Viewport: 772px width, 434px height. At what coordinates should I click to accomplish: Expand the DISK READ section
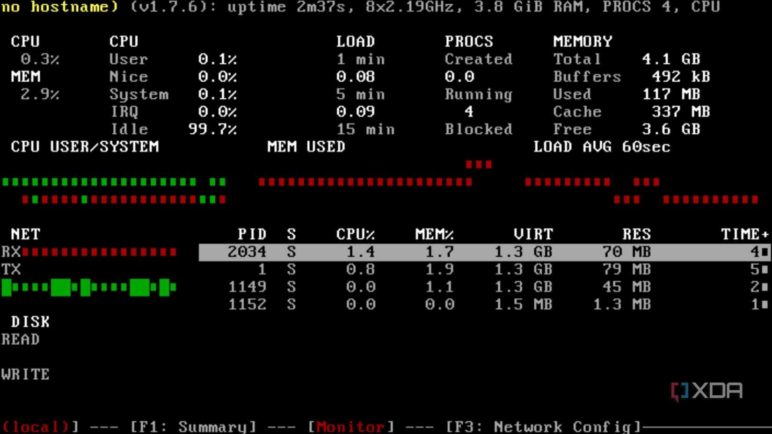tap(20, 339)
